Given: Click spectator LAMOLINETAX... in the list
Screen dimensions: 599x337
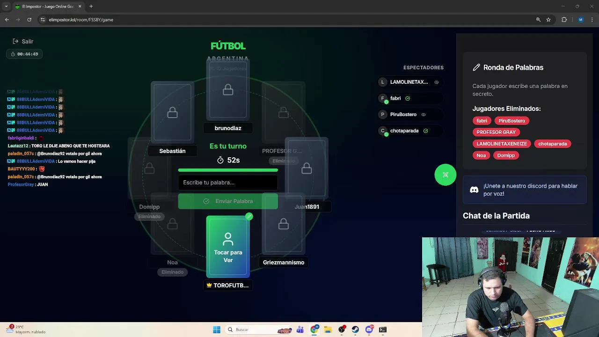Looking at the screenshot, I should click(x=410, y=82).
